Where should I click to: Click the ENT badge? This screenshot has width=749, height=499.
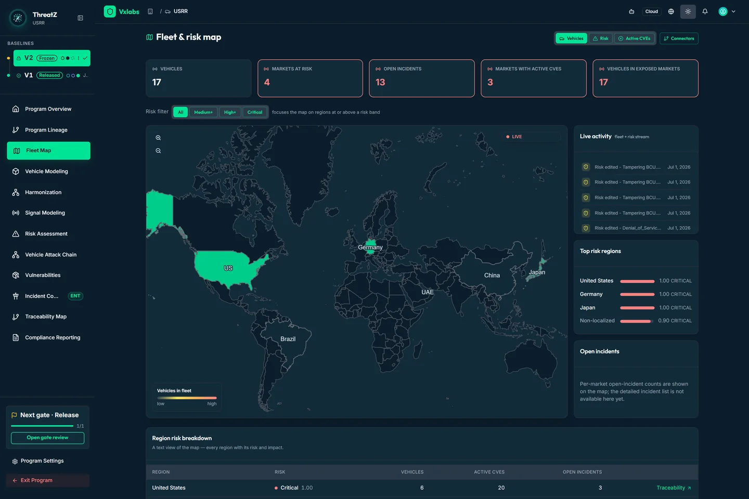(75, 296)
